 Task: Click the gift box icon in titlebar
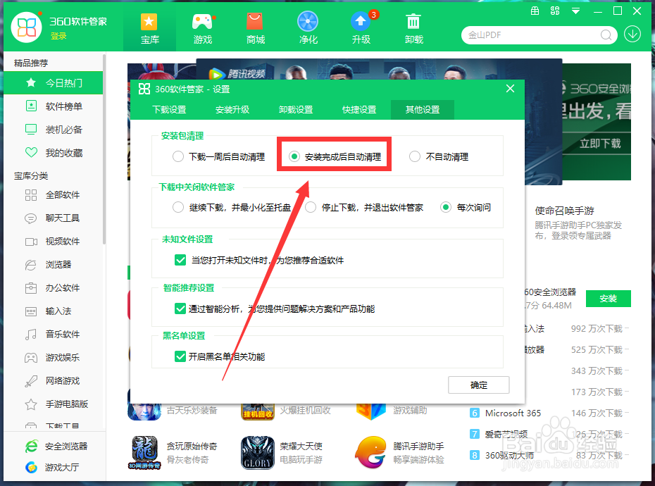535,11
